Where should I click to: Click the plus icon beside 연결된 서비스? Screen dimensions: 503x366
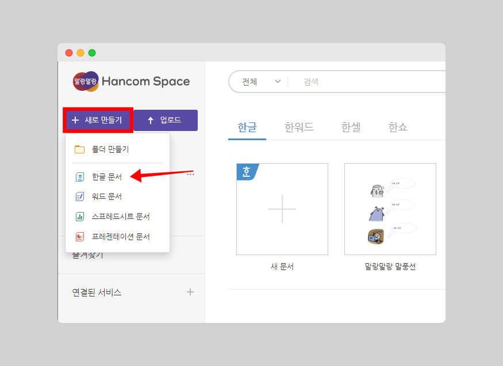(x=190, y=292)
